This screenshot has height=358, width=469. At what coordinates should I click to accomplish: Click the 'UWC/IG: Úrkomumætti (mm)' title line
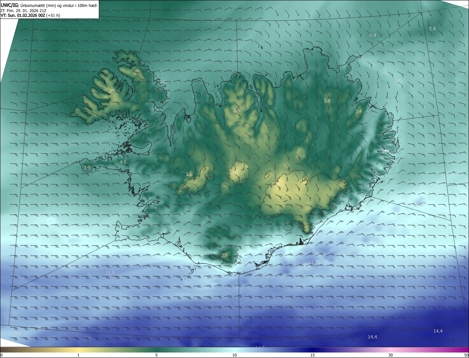(49, 5)
